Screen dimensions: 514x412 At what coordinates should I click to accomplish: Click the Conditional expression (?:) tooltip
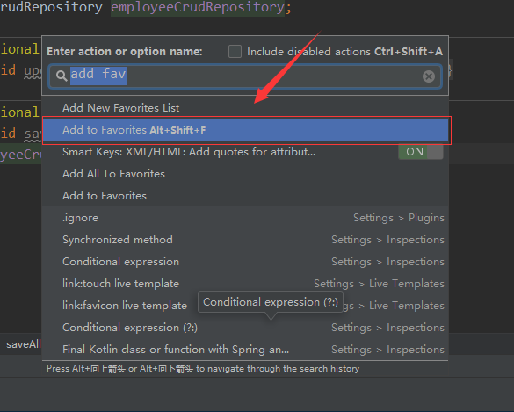[271, 302]
